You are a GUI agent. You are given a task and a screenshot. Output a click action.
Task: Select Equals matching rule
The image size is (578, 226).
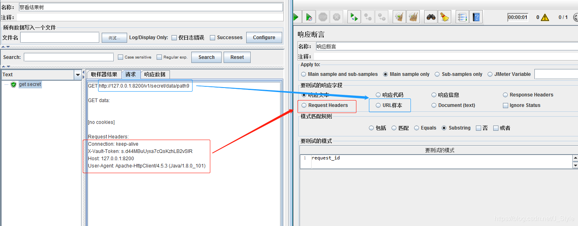[x=417, y=128]
